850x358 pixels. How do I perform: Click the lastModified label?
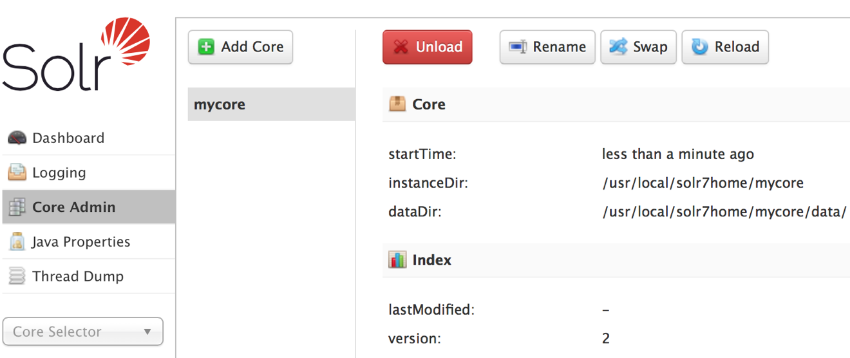point(431,310)
